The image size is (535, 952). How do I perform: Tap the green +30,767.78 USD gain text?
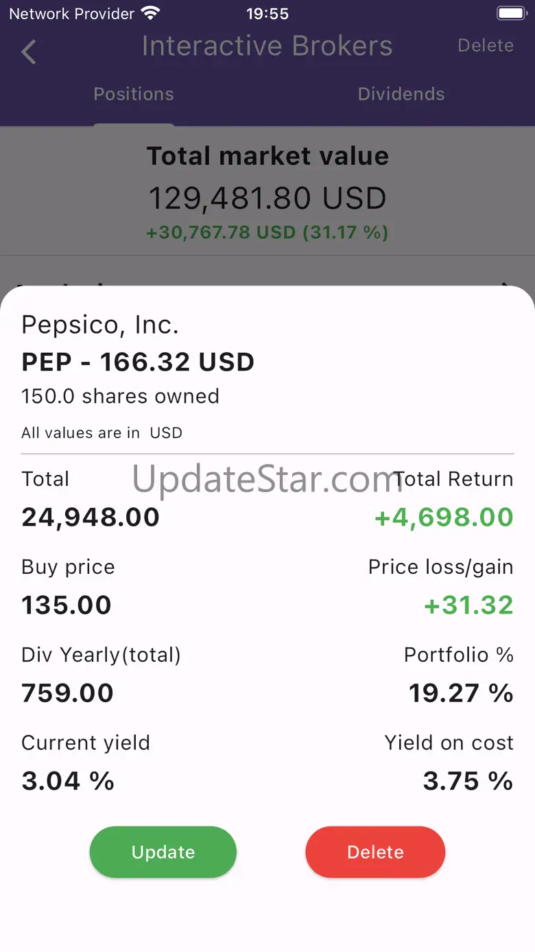click(267, 233)
